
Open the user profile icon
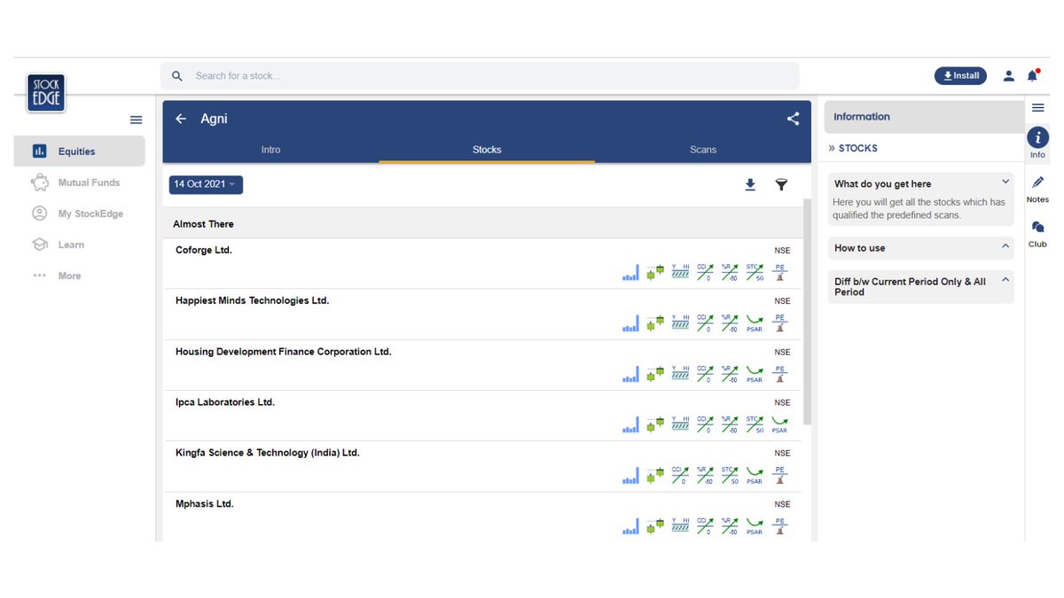tap(1008, 76)
